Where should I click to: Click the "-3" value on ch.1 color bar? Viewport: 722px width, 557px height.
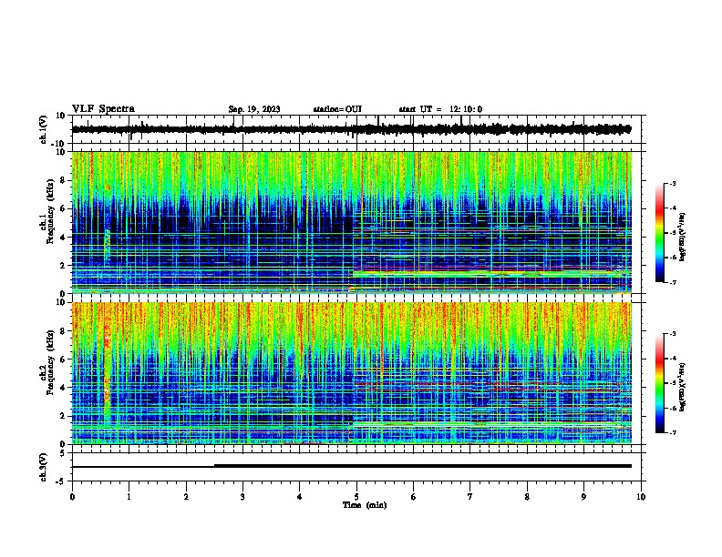[x=672, y=183]
